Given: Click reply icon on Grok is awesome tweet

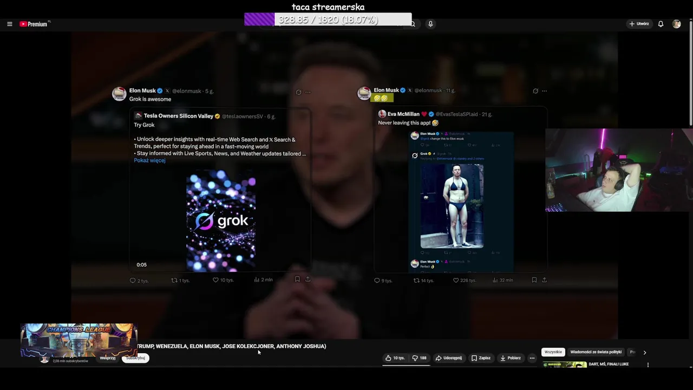Looking at the screenshot, I should click(x=133, y=281).
